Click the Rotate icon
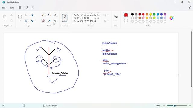 (32, 15)
